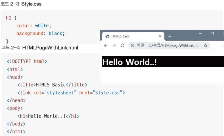Click the <!DOCTYPE html> line
This screenshot has width=224, height=136.
click(27, 61)
